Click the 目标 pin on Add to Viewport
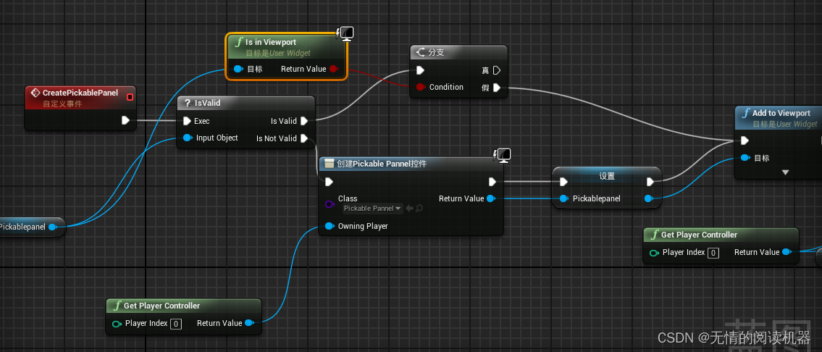 click(x=745, y=158)
